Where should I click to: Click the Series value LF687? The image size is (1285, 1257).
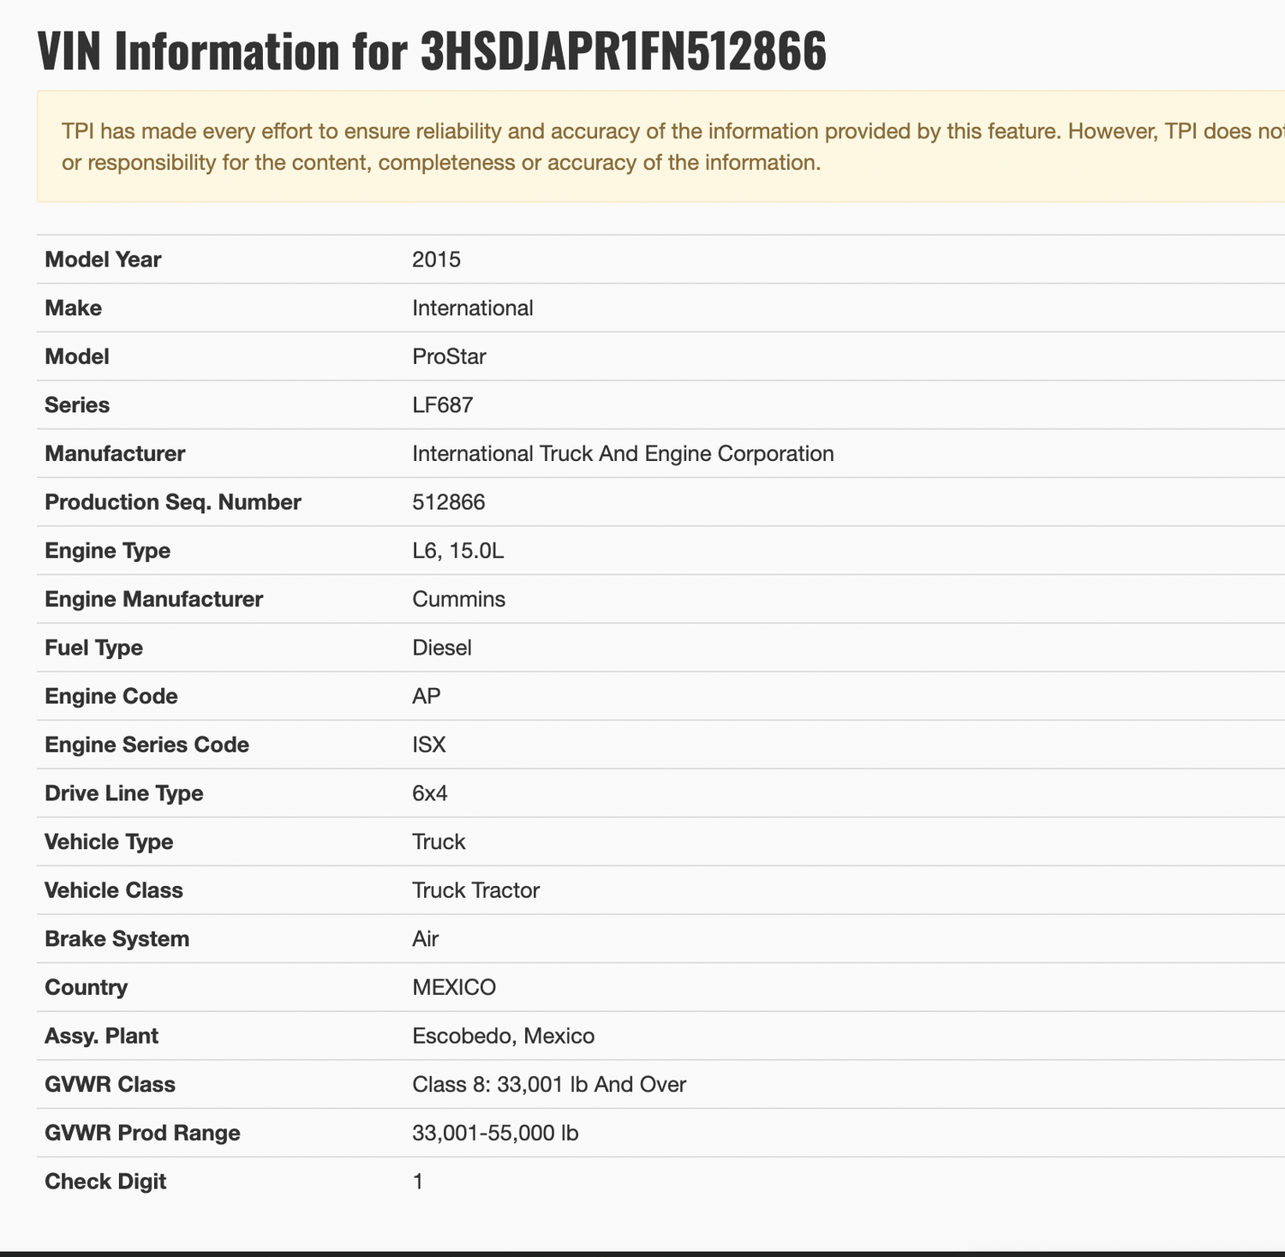[442, 405]
